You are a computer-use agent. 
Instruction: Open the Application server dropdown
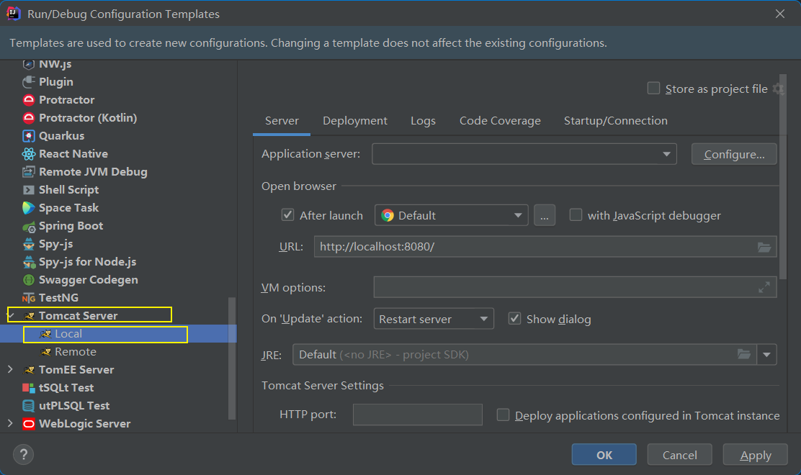(524, 154)
